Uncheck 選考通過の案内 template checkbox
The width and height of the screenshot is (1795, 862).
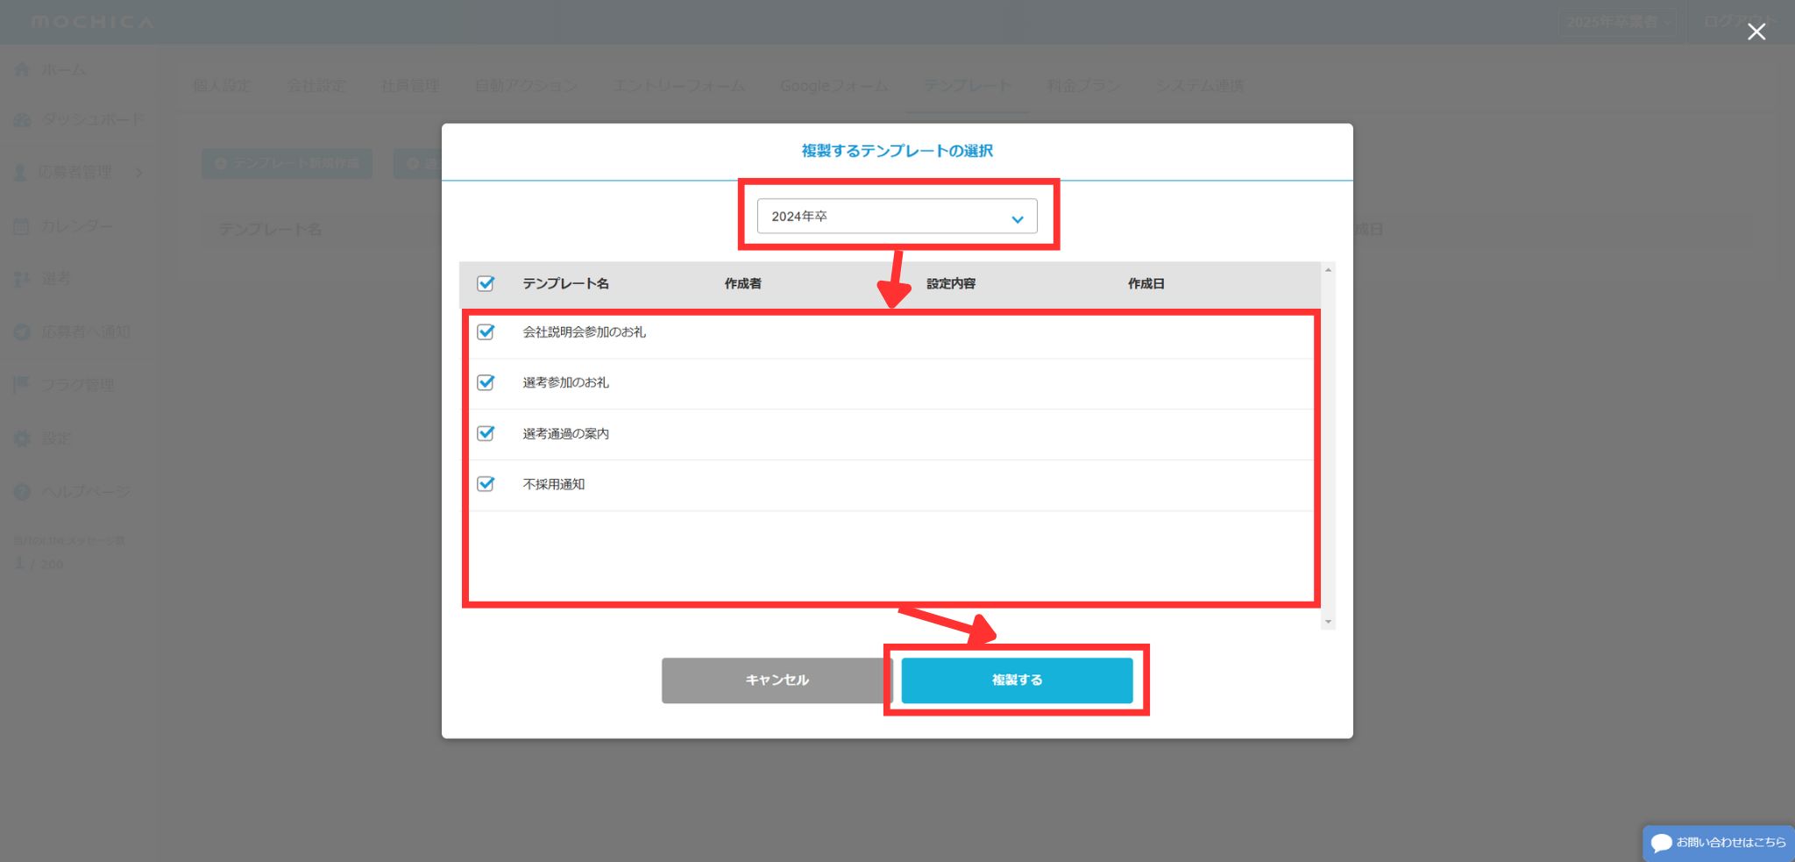486,434
